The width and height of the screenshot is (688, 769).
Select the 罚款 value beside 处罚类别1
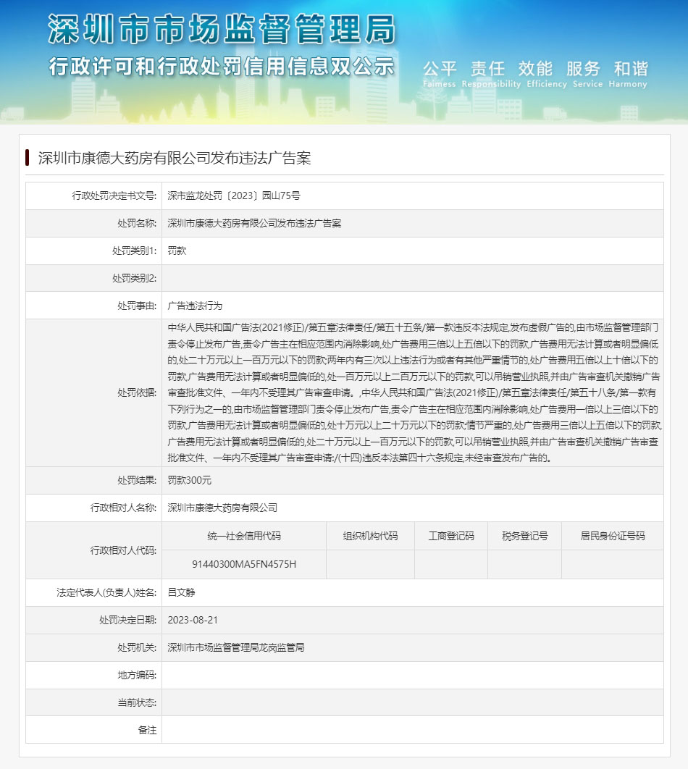[x=177, y=251]
